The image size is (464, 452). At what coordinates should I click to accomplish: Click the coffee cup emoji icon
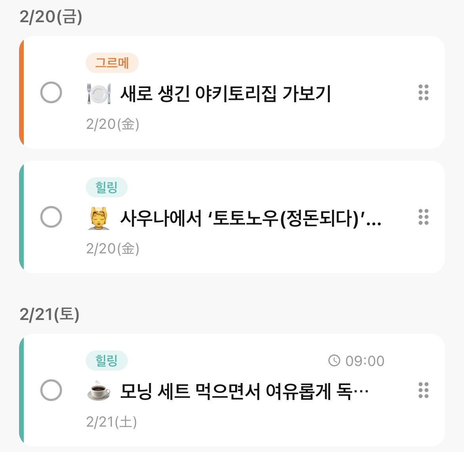[x=98, y=391]
